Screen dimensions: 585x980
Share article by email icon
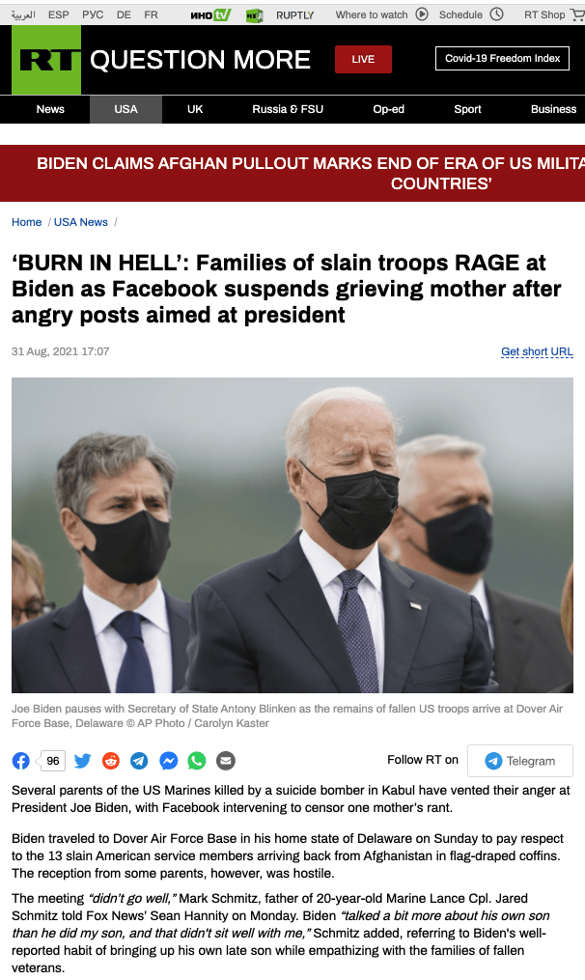tap(226, 761)
